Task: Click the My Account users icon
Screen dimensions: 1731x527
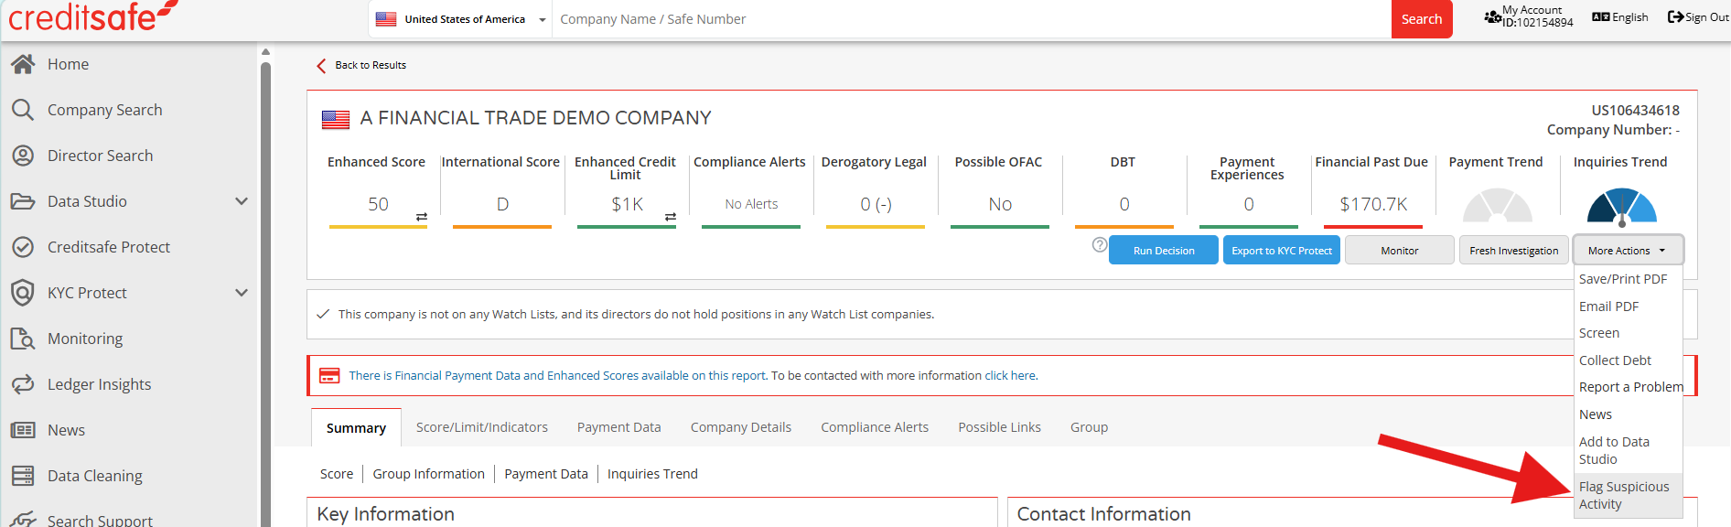Action: coord(1492,16)
